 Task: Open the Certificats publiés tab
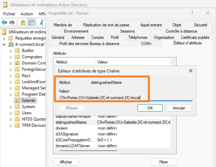pos(195,37)
